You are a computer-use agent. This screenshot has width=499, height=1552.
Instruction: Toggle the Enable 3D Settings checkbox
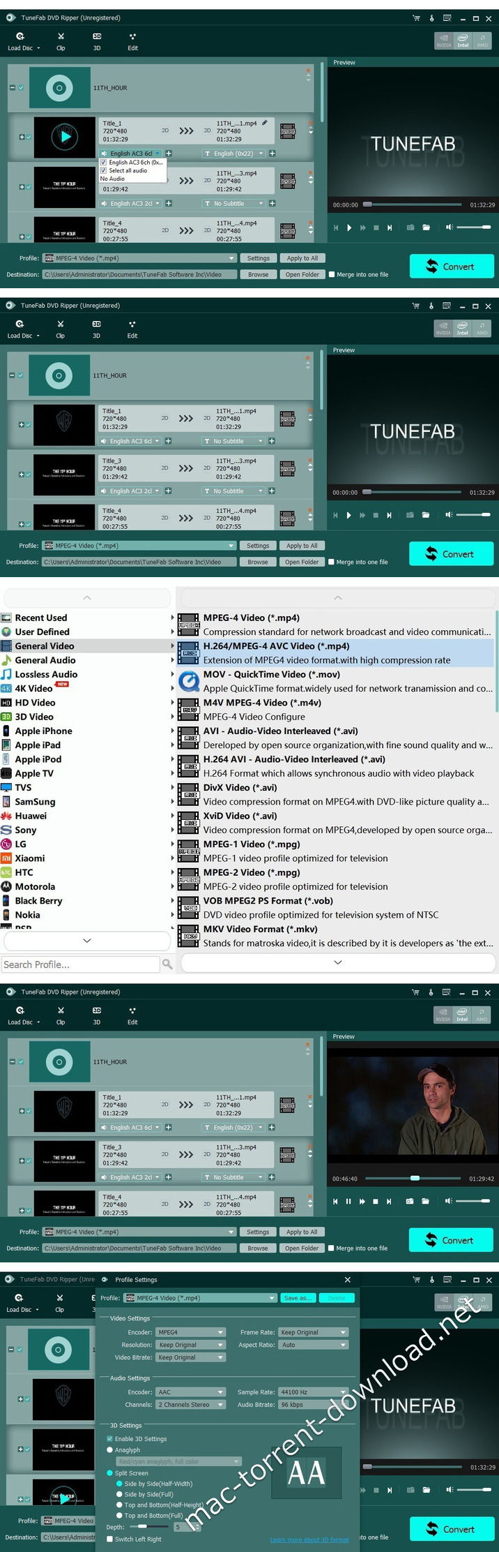pos(109,1439)
